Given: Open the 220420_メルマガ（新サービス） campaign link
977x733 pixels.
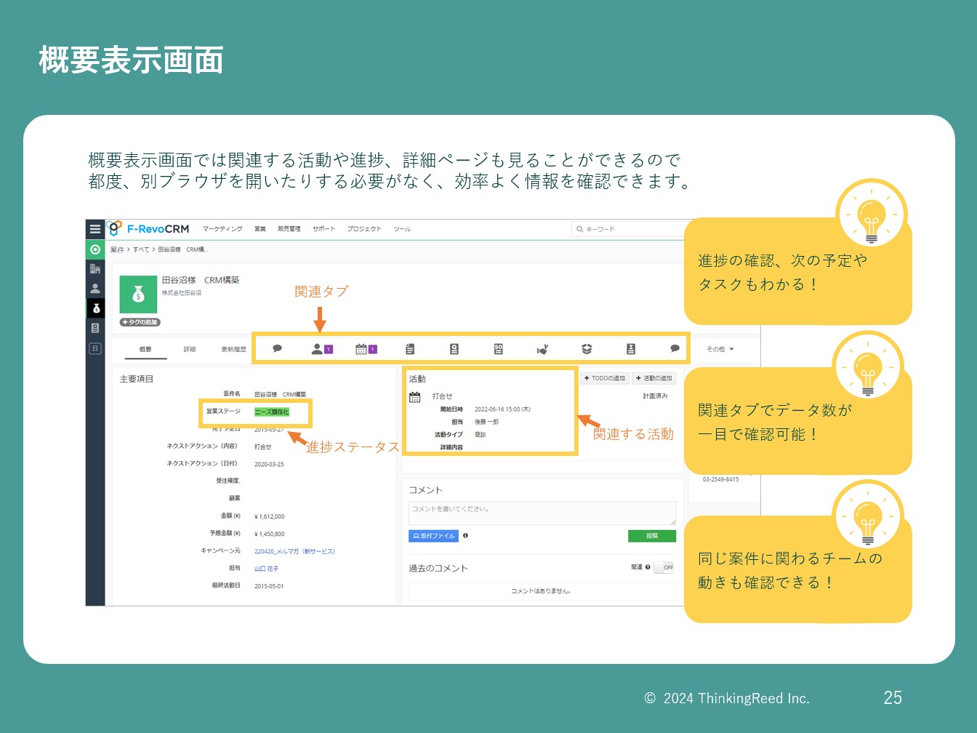Looking at the screenshot, I should (x=294, y=551).
